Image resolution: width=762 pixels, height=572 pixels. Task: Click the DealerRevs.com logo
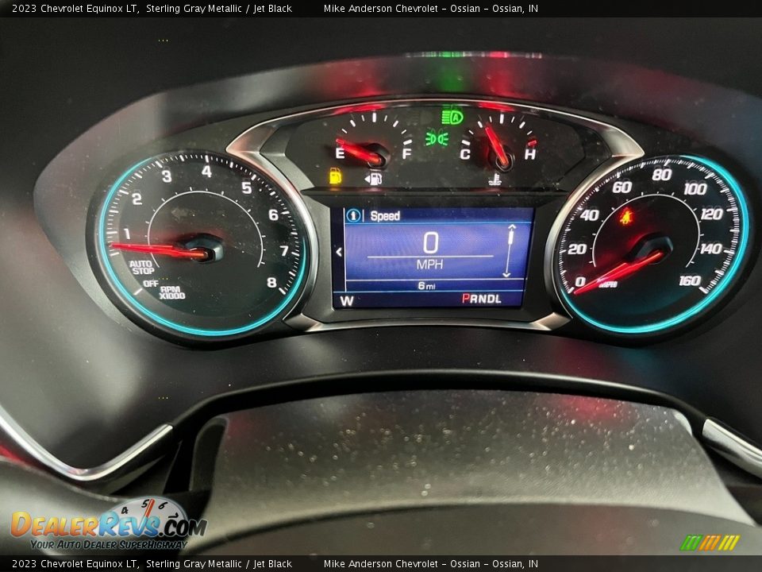click(x=109, y=524)
